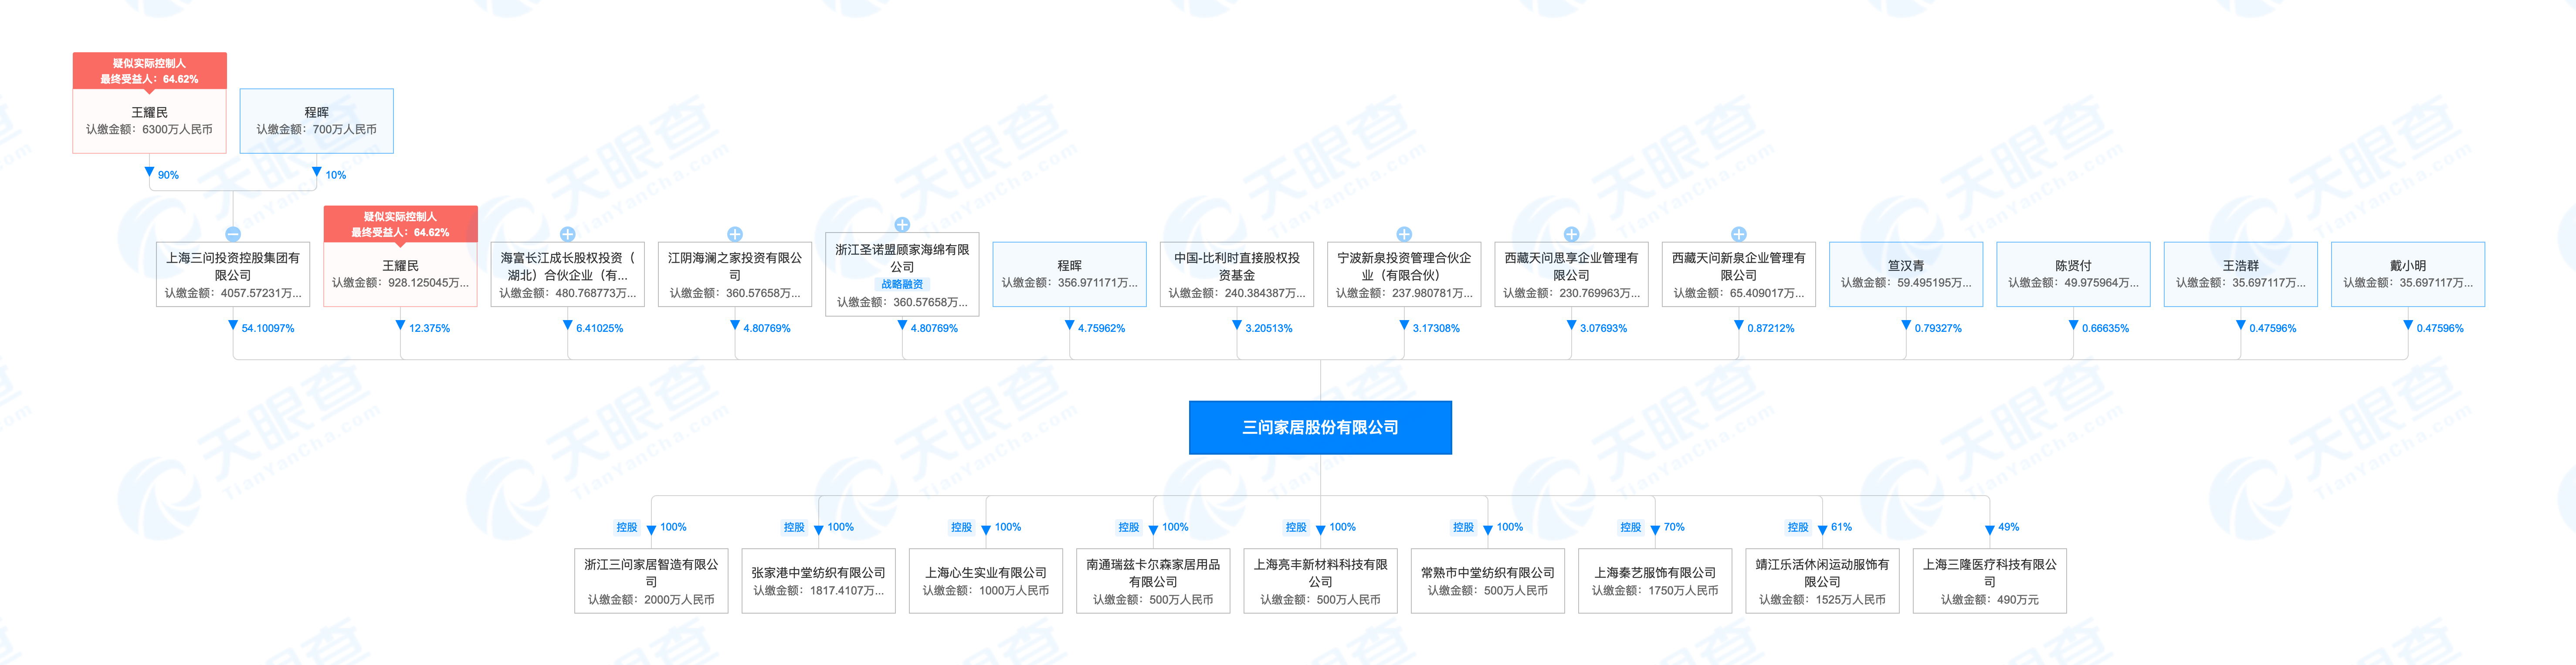
Task: Click the 战略融资 tag on 浙江圣诺盟顾家海绵
Action: point(902,285)
